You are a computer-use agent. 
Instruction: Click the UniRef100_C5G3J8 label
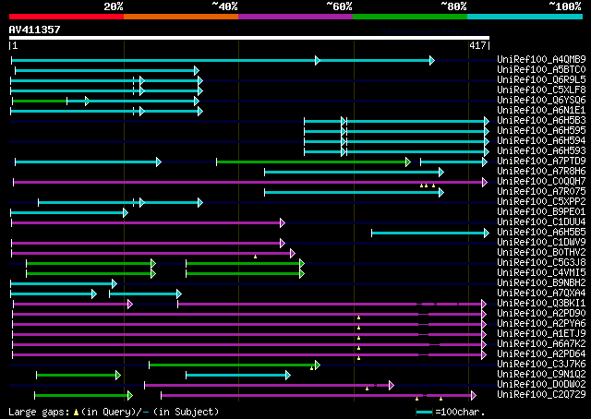[x=541, y=263]
